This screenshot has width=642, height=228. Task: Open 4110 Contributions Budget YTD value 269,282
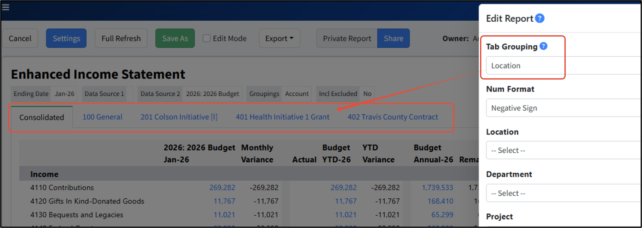click(x=344, y=188)
